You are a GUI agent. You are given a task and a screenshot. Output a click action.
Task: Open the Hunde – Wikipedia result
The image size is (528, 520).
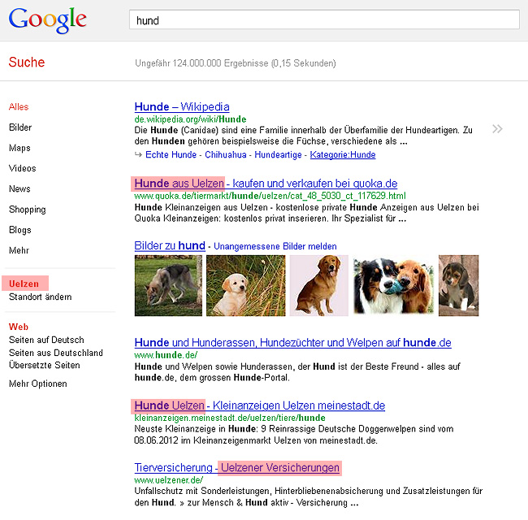pyautogui.click(x=182, y=106)
